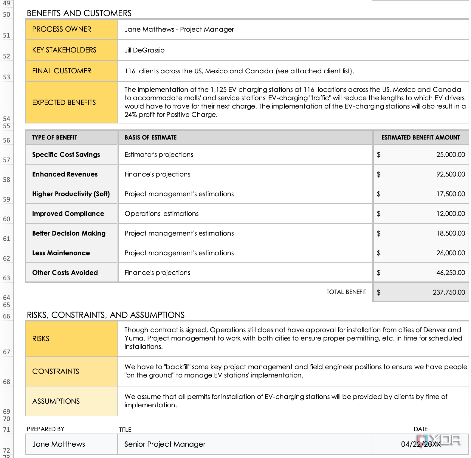Image resolution: width=471 pixels, height=458 pixels.
Task: Select row header 72
Action: [7, 444]
